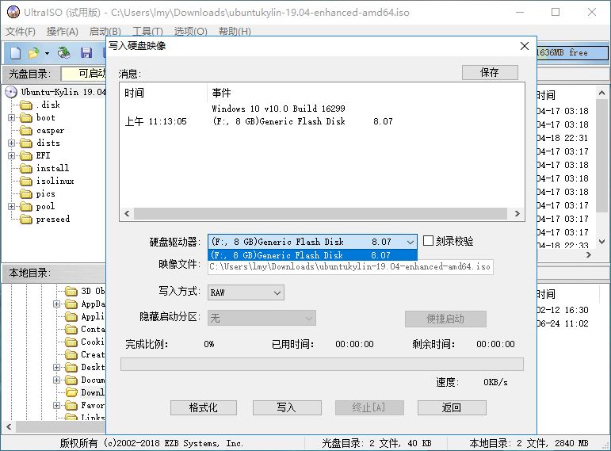Image resolution: width=611 pixels, height=451 pixels.
Task: Click the message list scroll right arrow
Action: (x=517, y=214)
